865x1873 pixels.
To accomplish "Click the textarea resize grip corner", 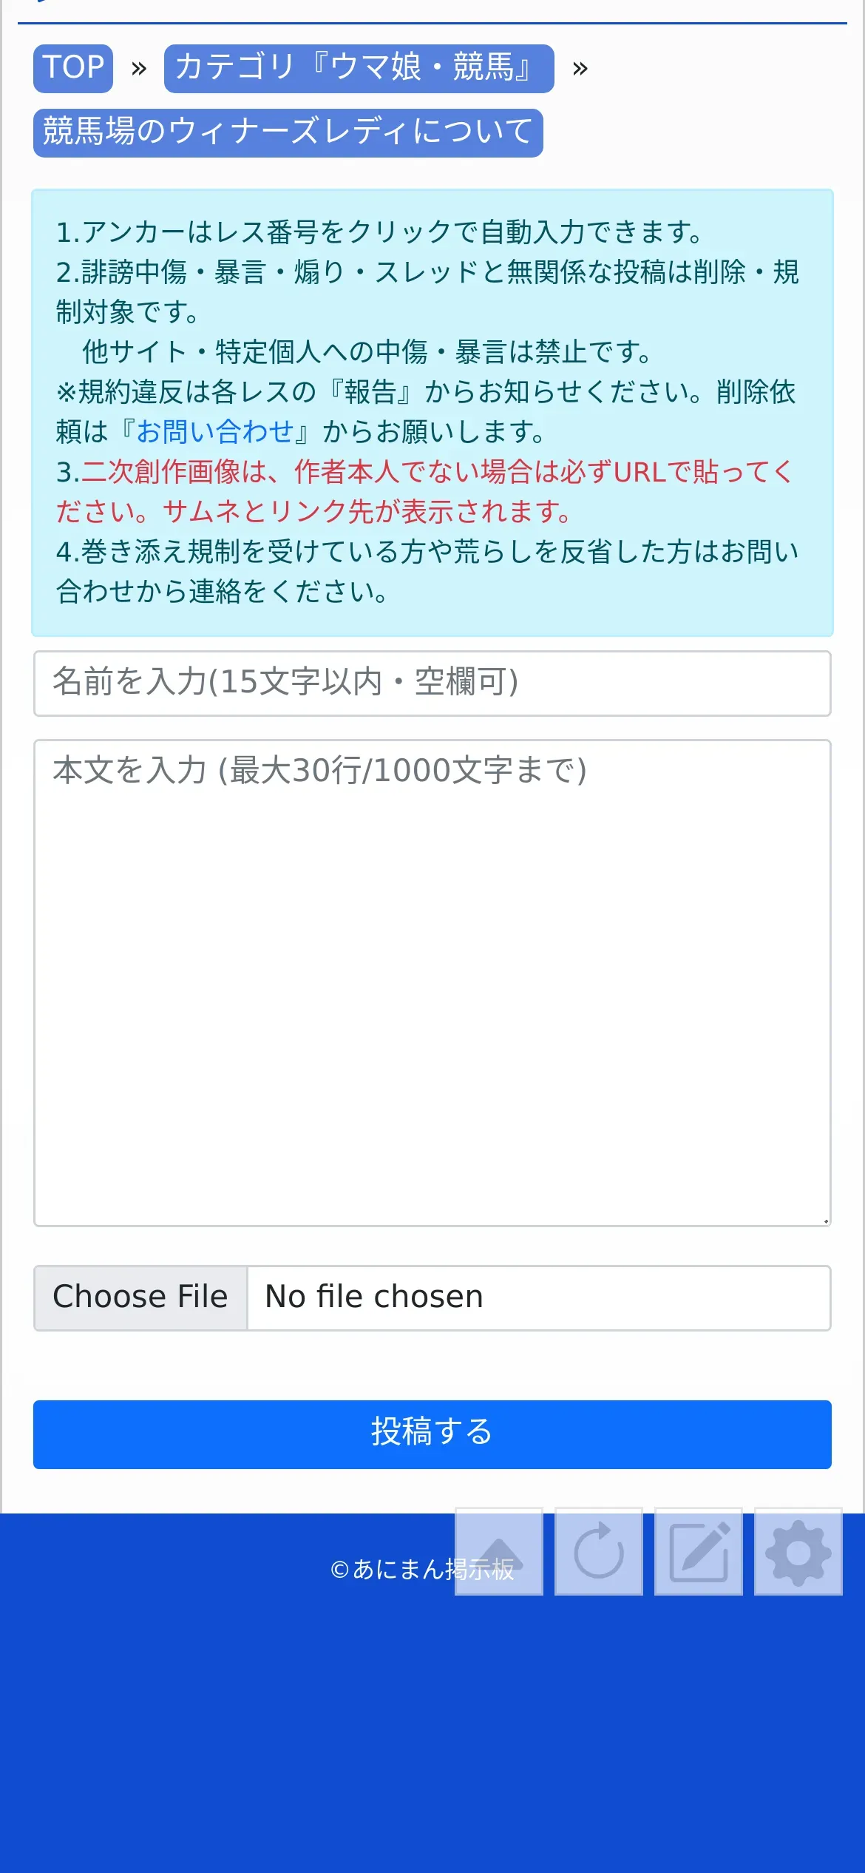I will [825, 1221].
